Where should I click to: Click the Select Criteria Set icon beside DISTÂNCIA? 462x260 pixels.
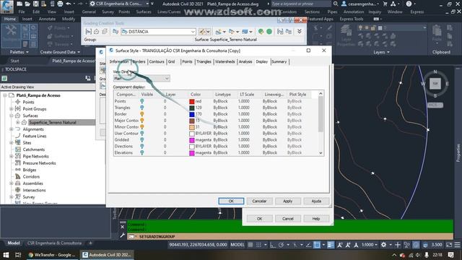pos(115,32)
